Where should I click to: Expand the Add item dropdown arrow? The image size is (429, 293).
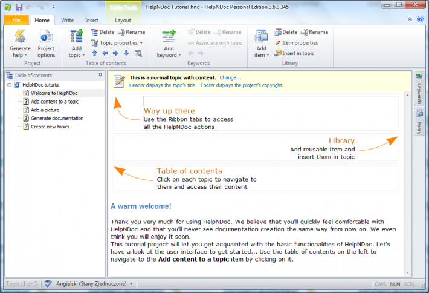click(x=268, y=55)
